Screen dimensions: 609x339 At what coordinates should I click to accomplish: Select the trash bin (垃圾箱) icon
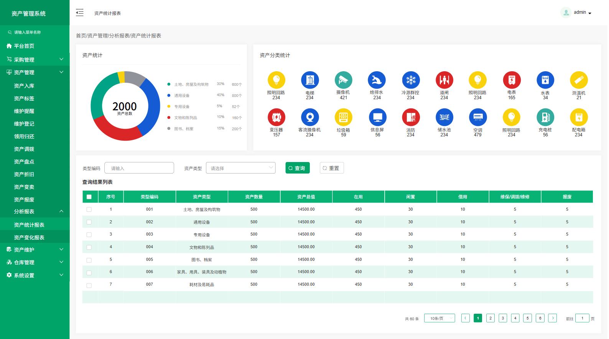pyautogui.click(x=343, y=117)
